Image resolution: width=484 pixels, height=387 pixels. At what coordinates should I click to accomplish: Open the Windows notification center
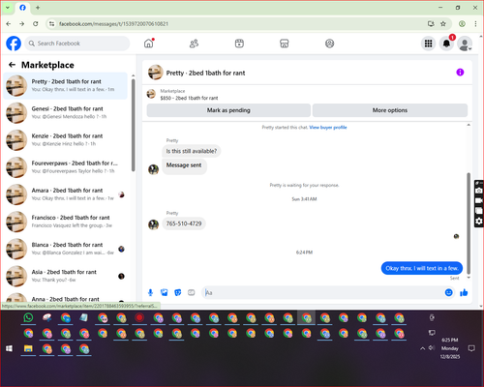point(471,348)
